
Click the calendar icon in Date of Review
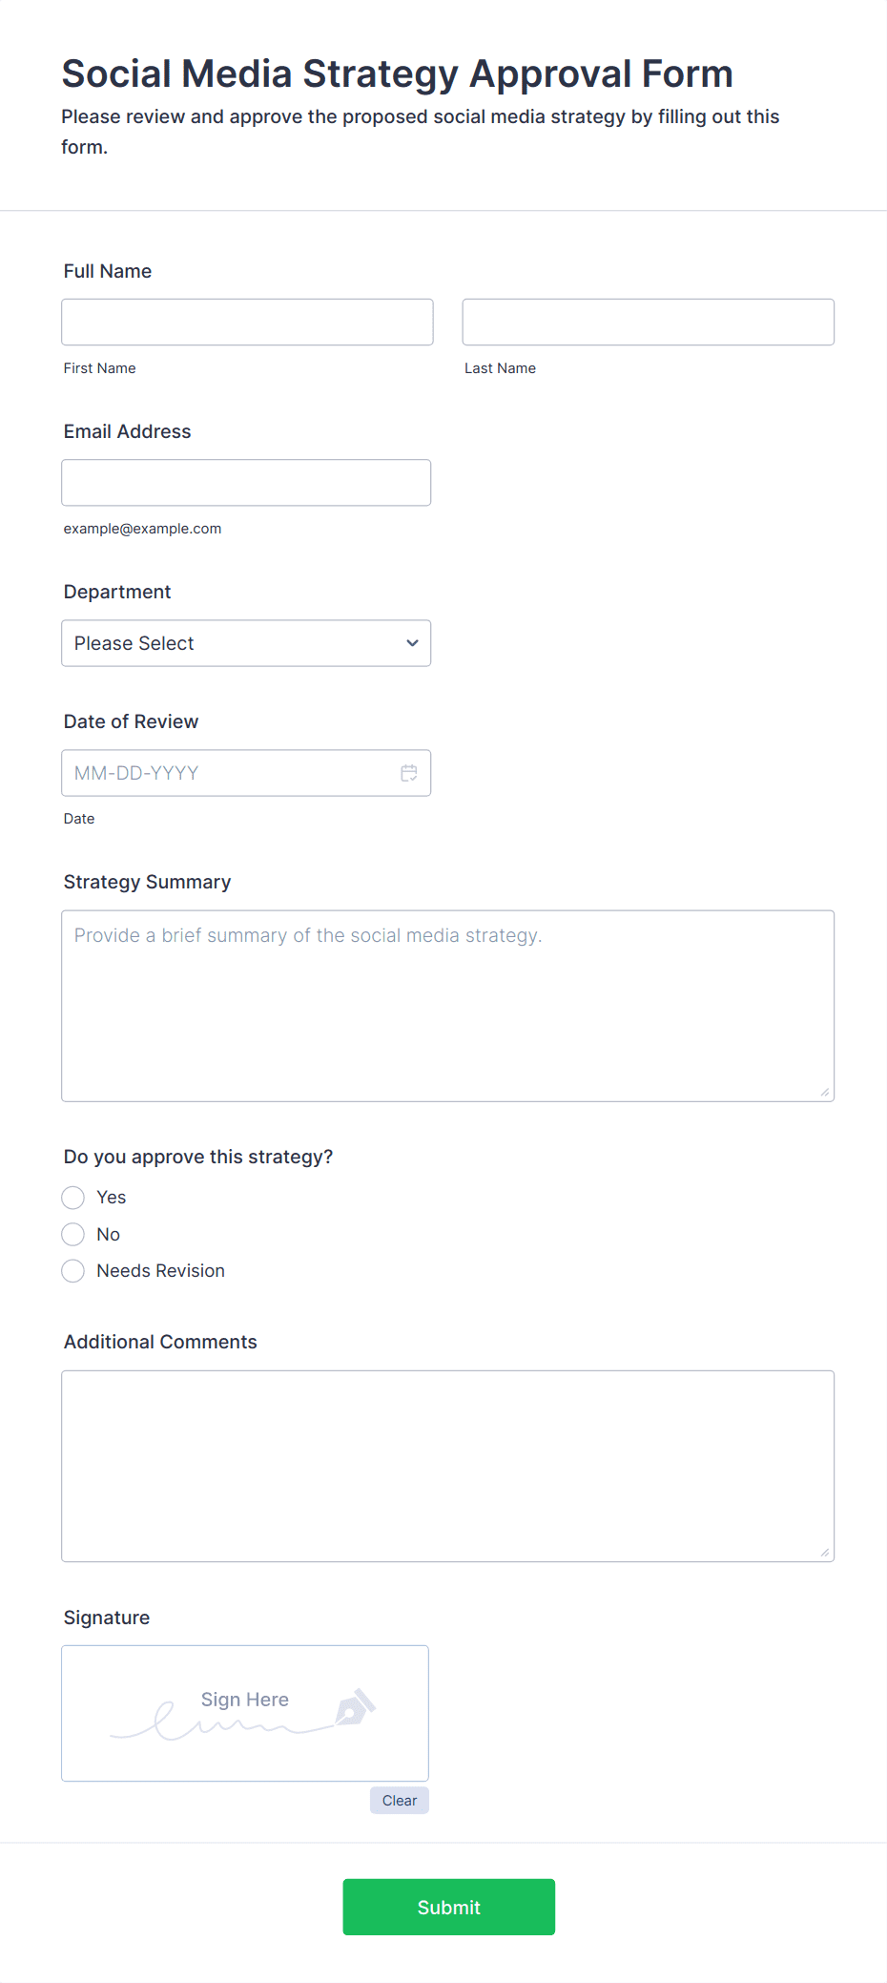pyautogui.click(x=409, y=773)
